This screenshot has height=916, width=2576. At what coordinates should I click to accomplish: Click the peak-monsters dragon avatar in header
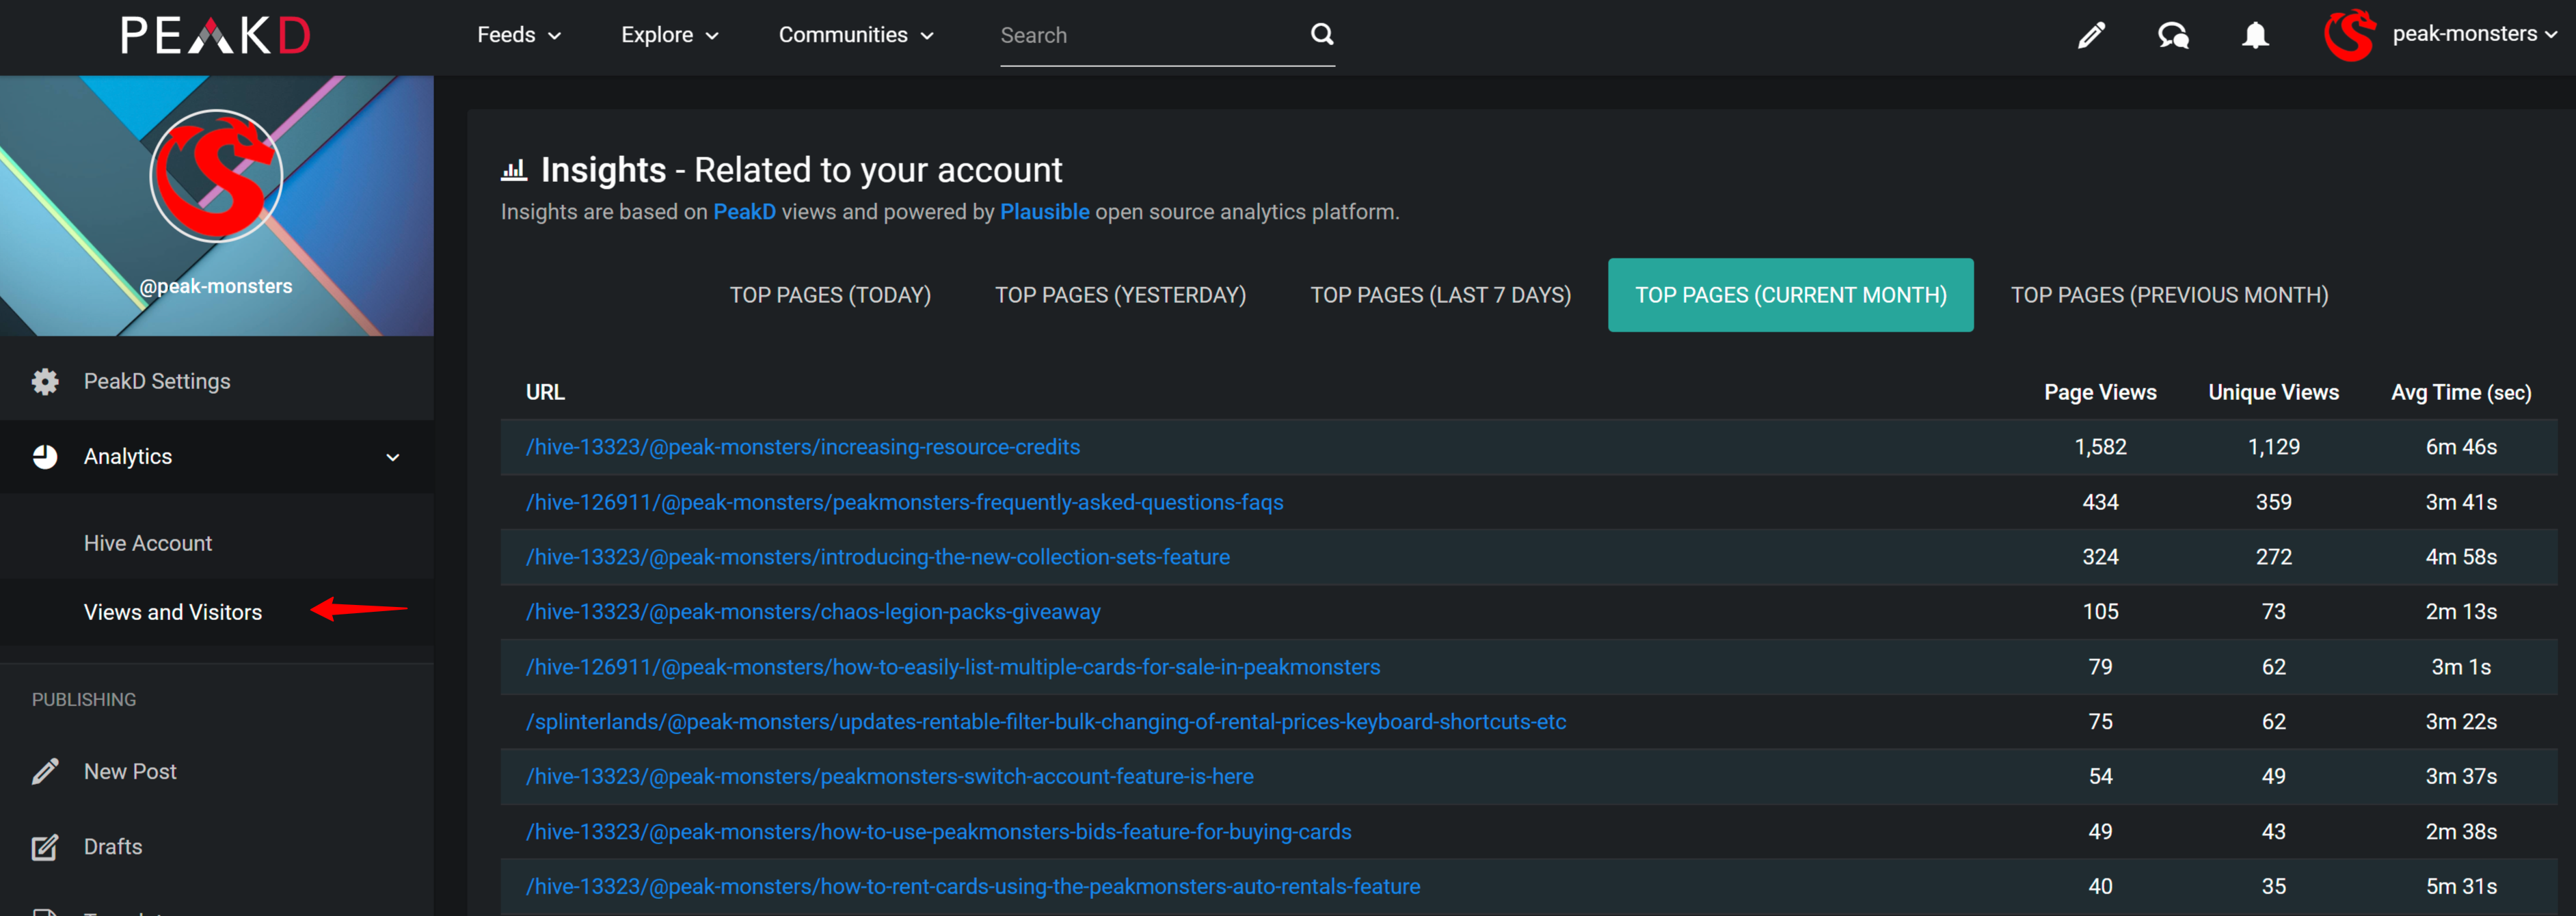2349,35
